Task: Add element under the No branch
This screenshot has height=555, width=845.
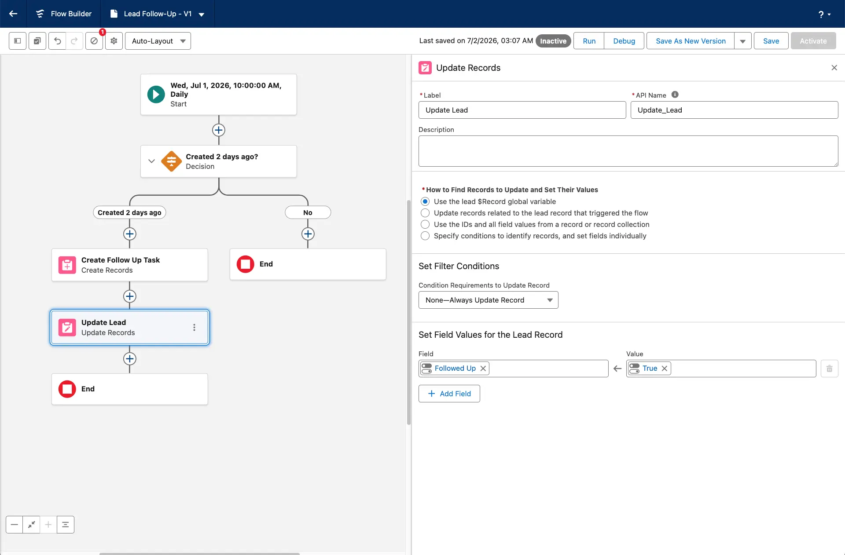Action: (308, 234)
